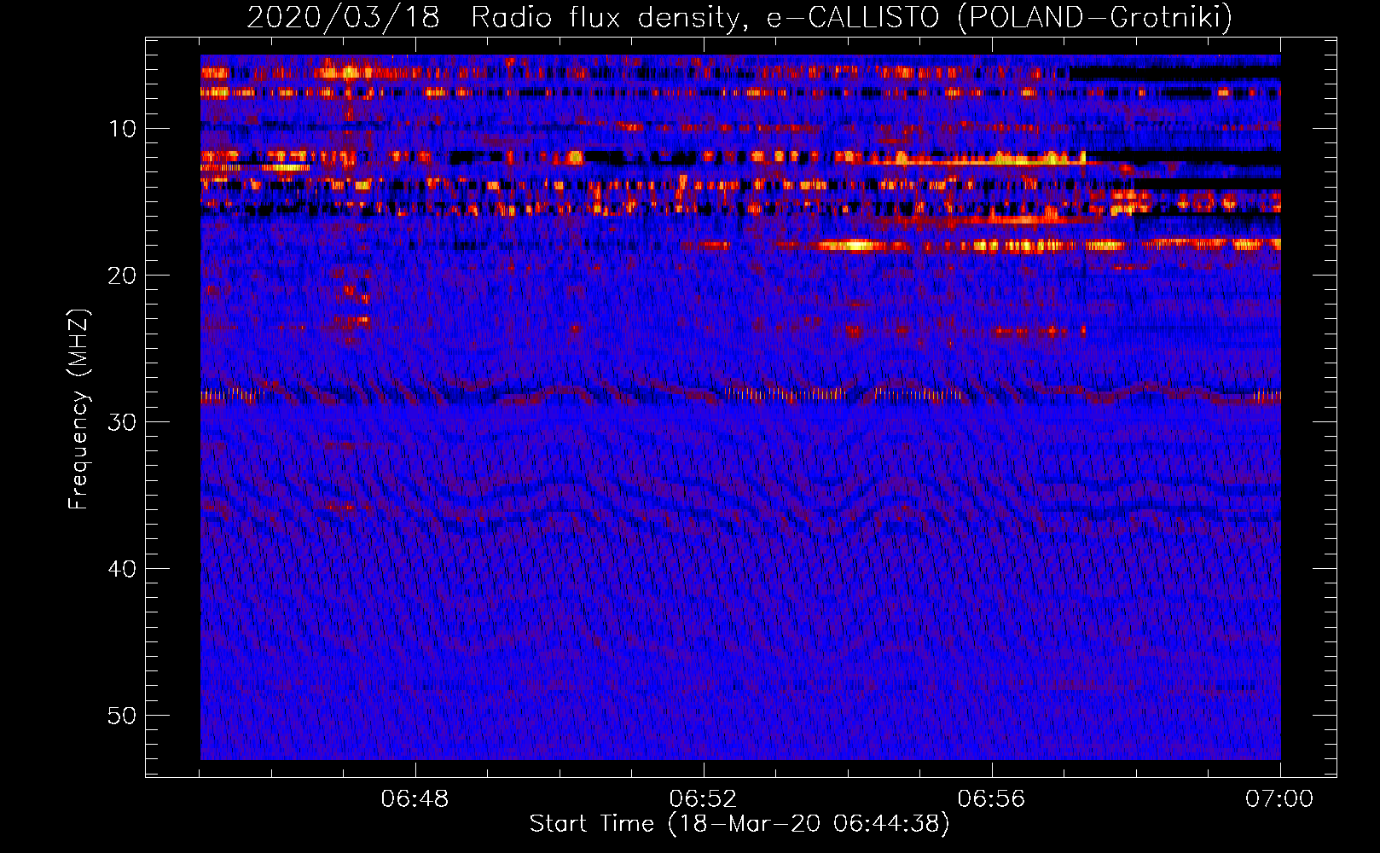Viewport: 1380px width, 853px height.
Task: Click the frequency tick label 40
Action: click(x=123, y=569)
